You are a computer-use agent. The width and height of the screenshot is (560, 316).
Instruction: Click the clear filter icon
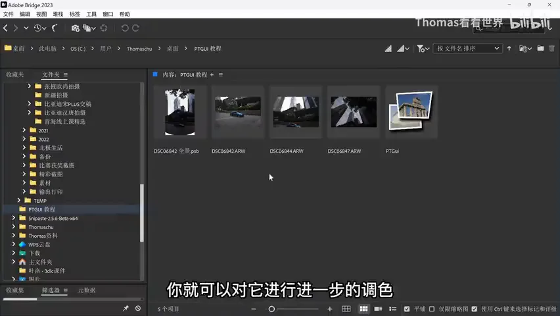pos(138,308)
